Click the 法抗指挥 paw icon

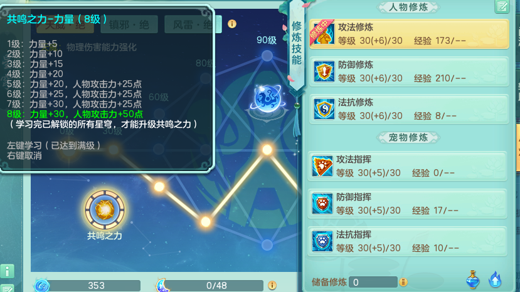(322, 241)
